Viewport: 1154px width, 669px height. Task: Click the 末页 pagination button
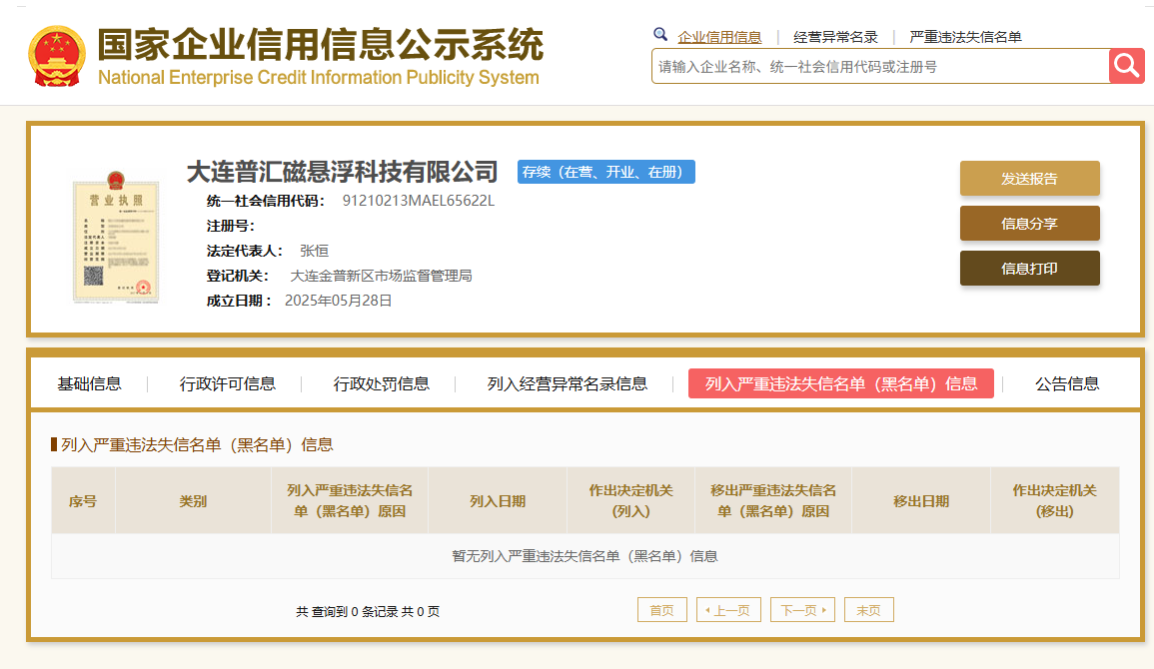click(869, 610)
